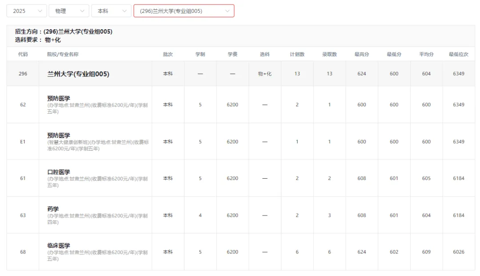Click code 296 in the summary row
Image resolution: width=480 pixels, height=276 pixels.
click(x=23, y=74)
